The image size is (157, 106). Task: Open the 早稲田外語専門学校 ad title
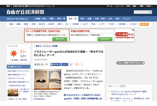pos(80,31)
